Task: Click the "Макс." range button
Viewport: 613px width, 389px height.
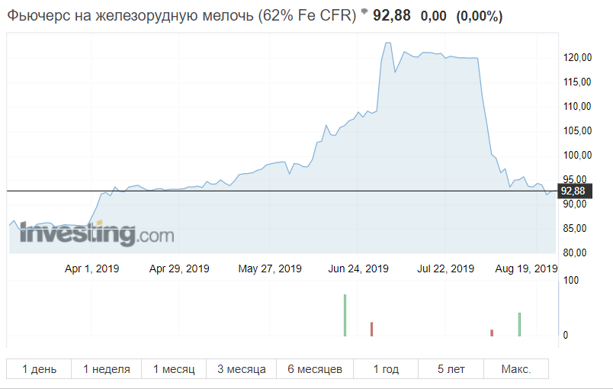Action: coord(515,369)
